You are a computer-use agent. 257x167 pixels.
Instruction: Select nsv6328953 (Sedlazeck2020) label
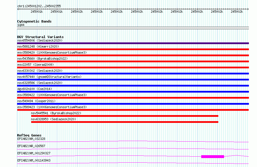click(53, 119)
